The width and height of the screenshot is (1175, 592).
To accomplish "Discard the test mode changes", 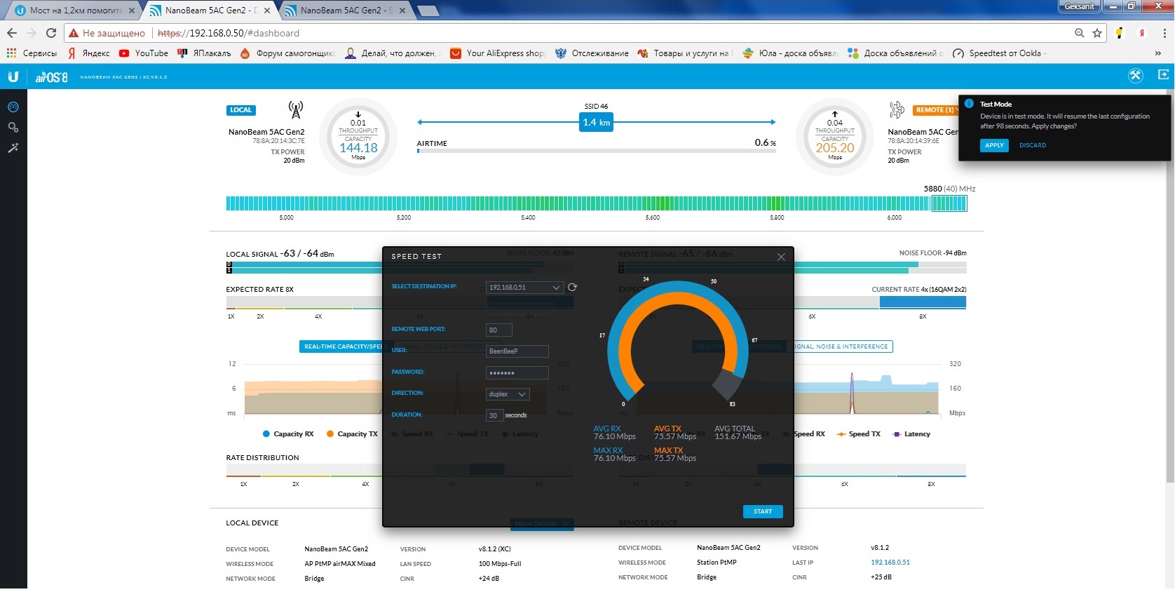I will 1033,145.
